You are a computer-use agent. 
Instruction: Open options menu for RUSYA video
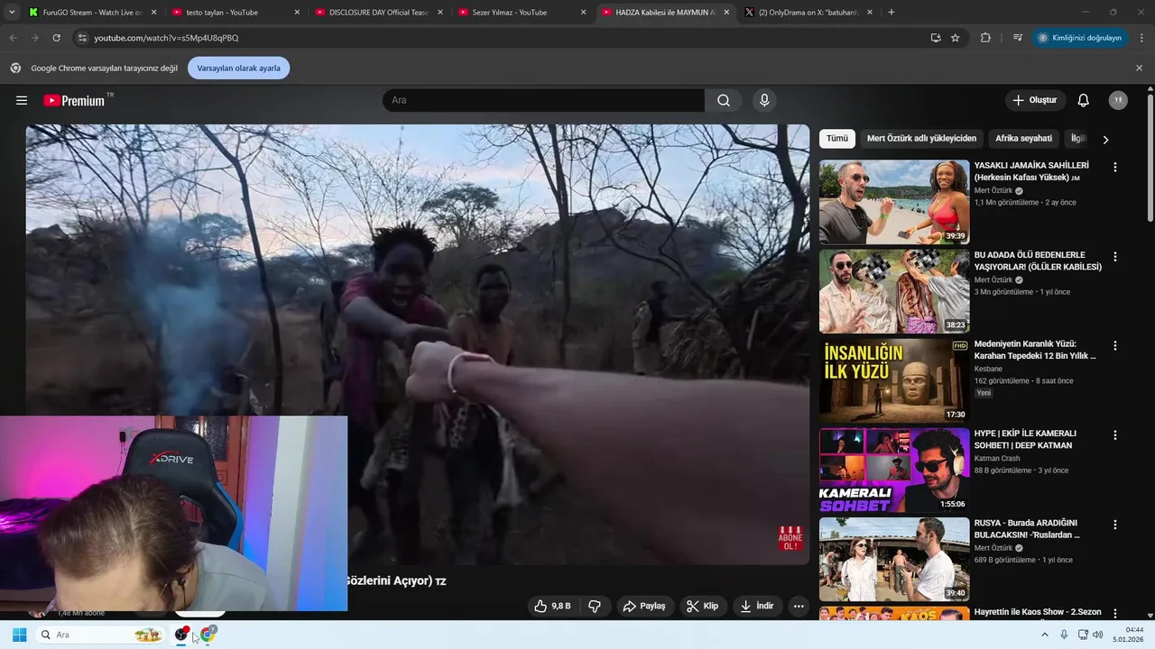[x=1115, y=525]
